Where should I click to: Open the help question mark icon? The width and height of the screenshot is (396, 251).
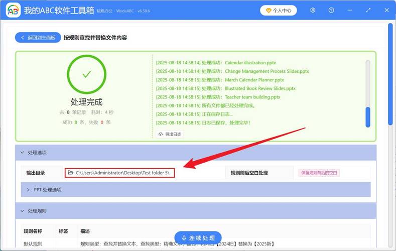[331, 10]
